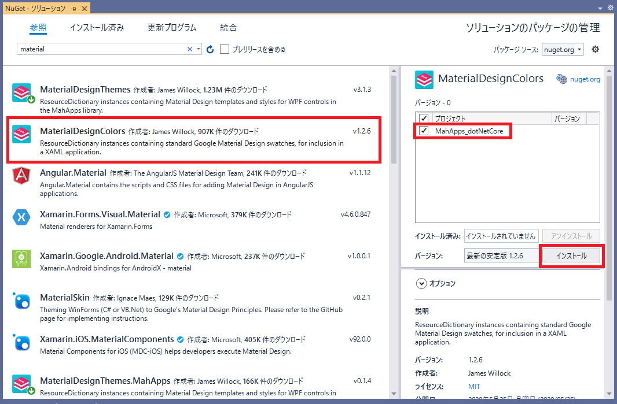
Task: Click the details pane scroll-down arrow
Action: pos(609,394)
